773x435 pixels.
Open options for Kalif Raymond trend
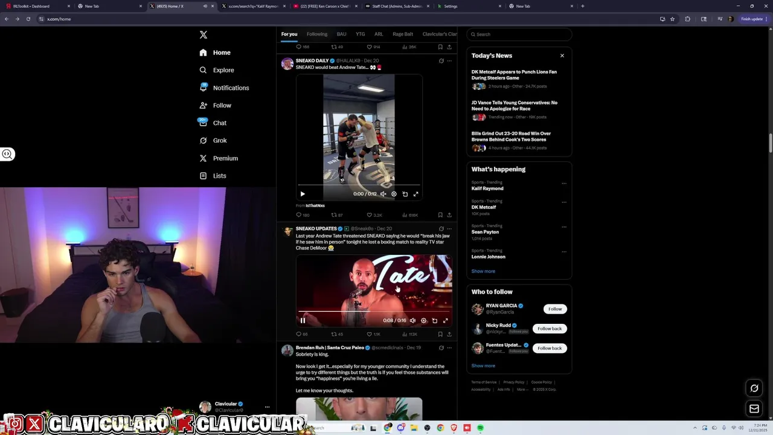[564, 183]
